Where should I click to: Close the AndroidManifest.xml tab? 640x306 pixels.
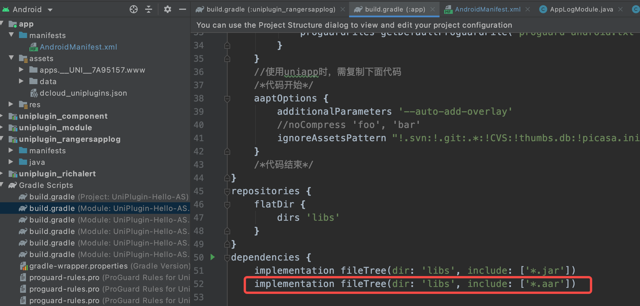[x=528, y=10]
